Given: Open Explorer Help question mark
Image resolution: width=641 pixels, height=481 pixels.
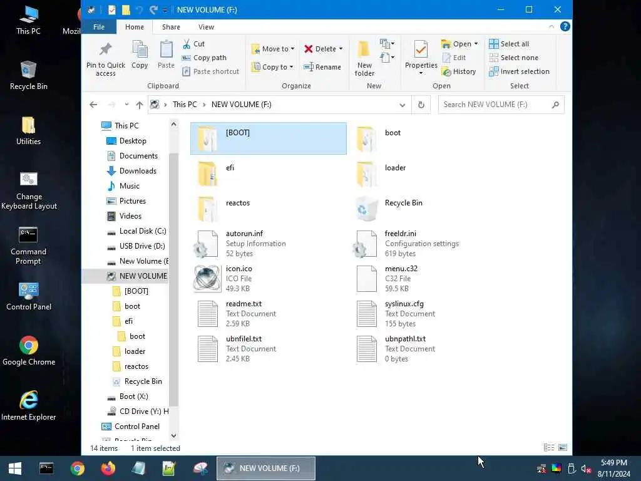Looking at the screenshot, I should tap(565, 26).
